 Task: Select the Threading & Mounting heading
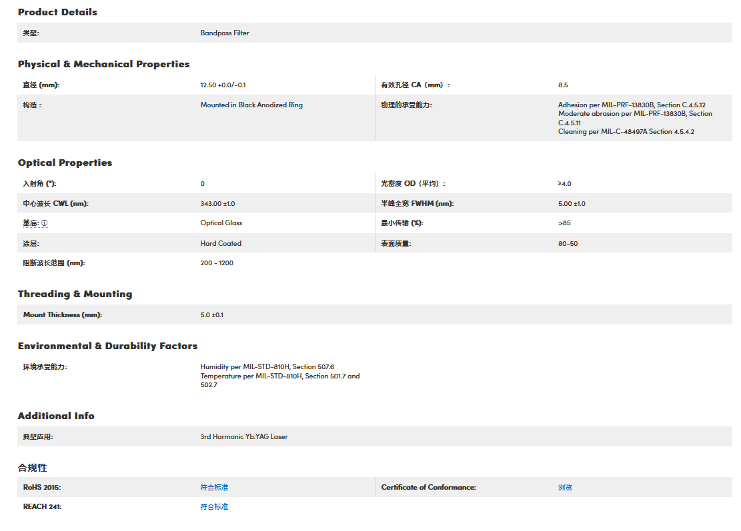tap(75, 294)
